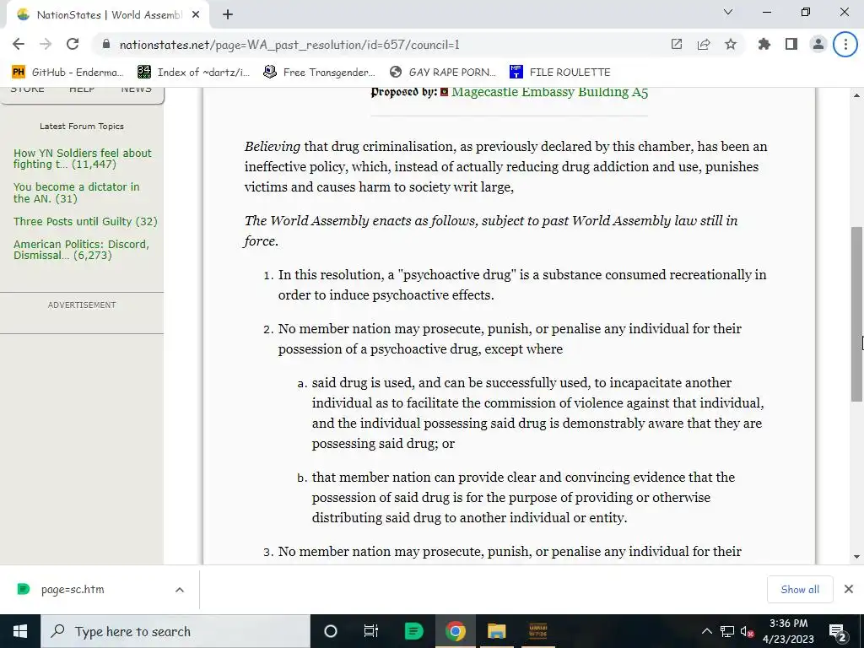Open a new browser tab
864x648 pixels.
(x=228, y=15)
